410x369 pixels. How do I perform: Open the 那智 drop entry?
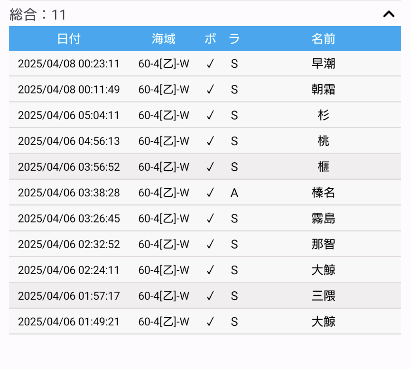(x=205, y=244)
